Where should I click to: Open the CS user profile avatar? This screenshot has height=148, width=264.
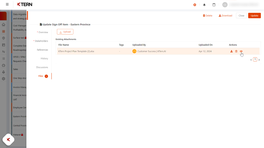point(225,5)
